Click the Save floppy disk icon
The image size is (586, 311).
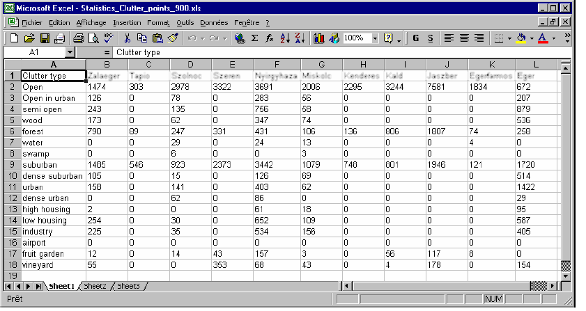(45, 38)
